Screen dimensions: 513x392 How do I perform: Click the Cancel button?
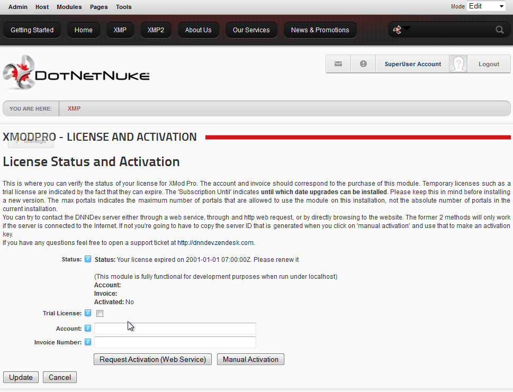click(x=60, y=377)
